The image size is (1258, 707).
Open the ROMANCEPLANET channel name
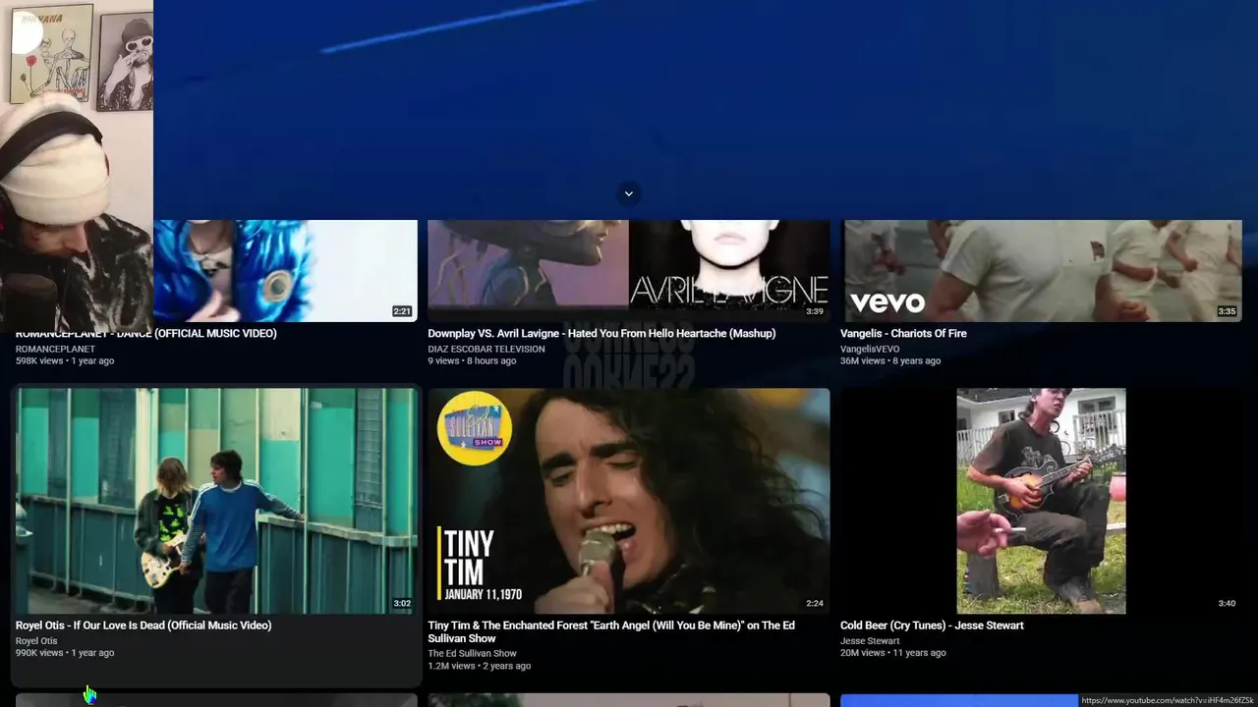[55, 349]
